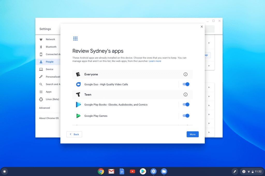Viewport: 265px width, 176px height.
Task: Open the Files app from the shelf
Action: [164, 171]
